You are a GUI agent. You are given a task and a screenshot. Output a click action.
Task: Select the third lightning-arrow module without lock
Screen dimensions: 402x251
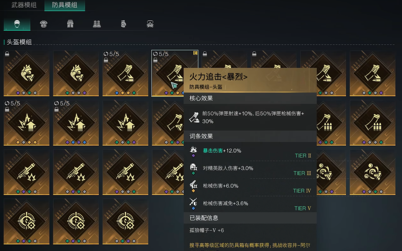pos(125,123)
